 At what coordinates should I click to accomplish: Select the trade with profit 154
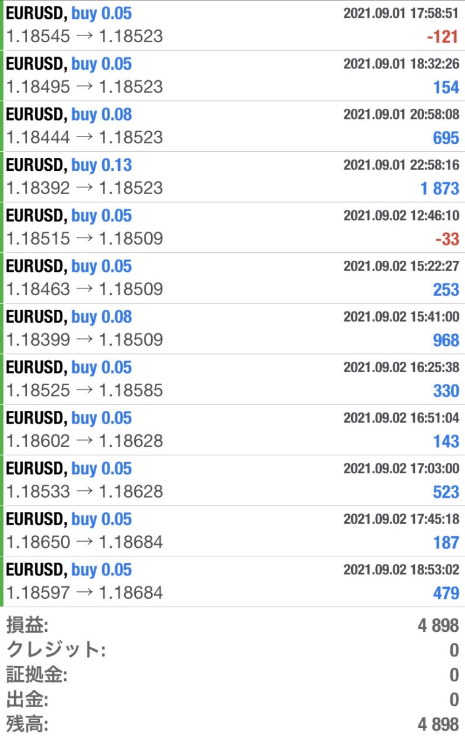point(232,76)
